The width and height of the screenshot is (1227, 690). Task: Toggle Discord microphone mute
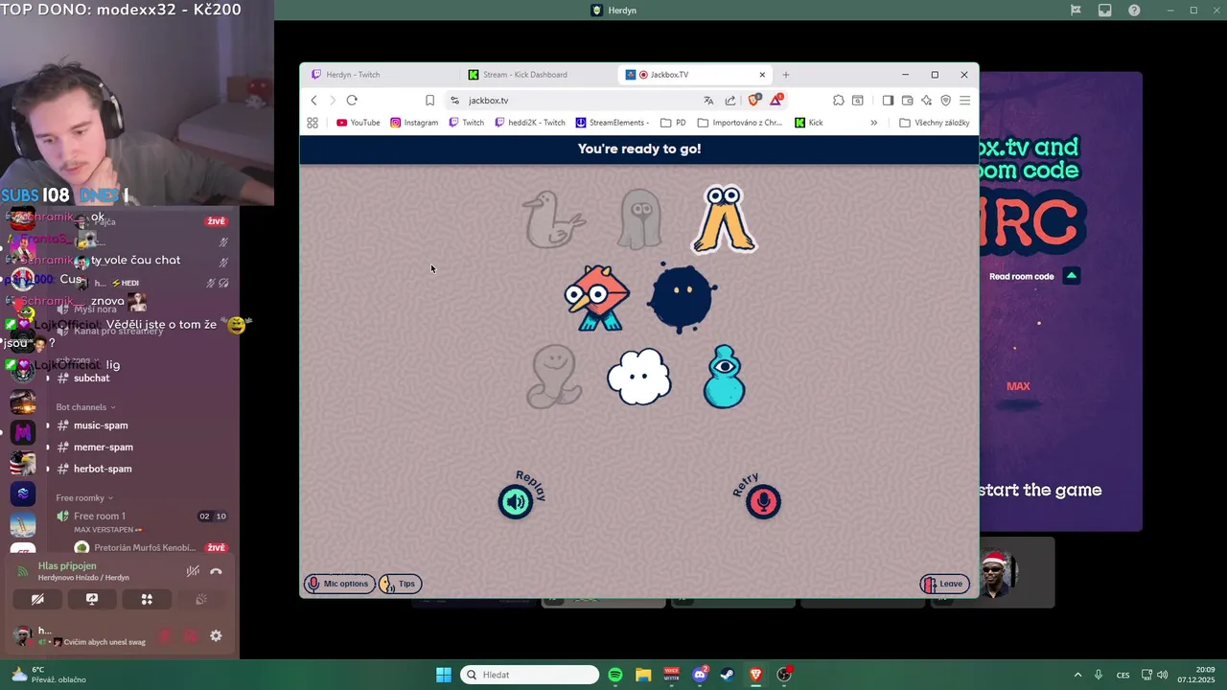point(166,635)
